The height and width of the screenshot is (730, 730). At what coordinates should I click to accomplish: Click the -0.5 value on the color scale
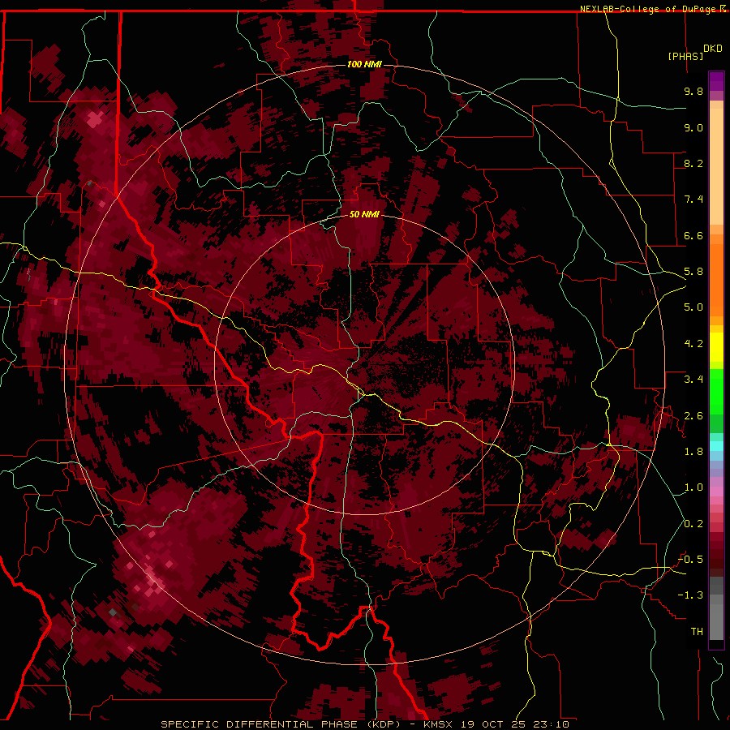(x=690, y=560)
